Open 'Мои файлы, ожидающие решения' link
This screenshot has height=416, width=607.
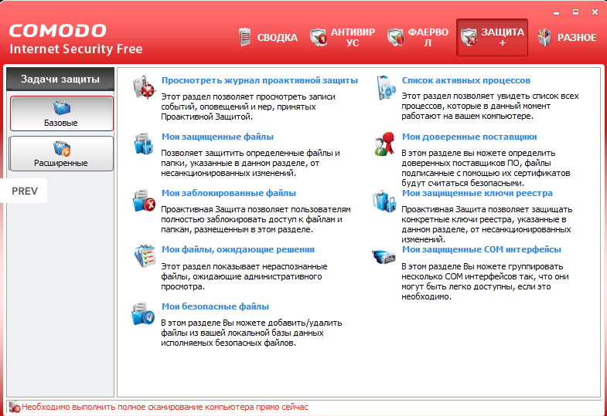[x=238, y=249]
